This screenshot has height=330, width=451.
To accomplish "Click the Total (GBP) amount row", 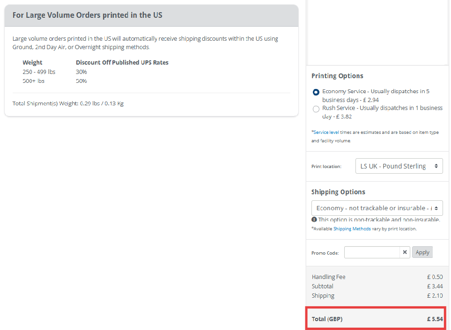I will coord(377,319).
